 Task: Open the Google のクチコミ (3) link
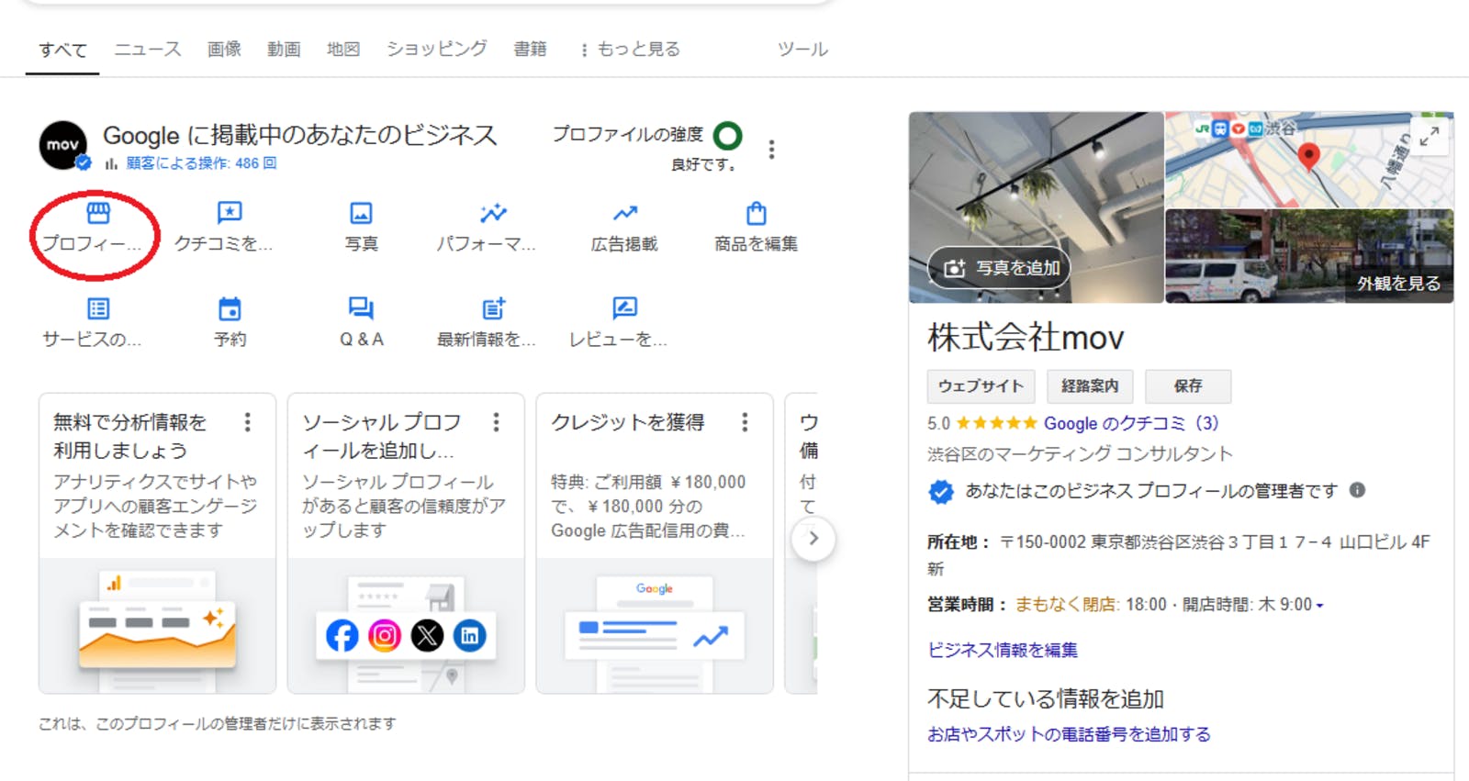coord(1131,423)
